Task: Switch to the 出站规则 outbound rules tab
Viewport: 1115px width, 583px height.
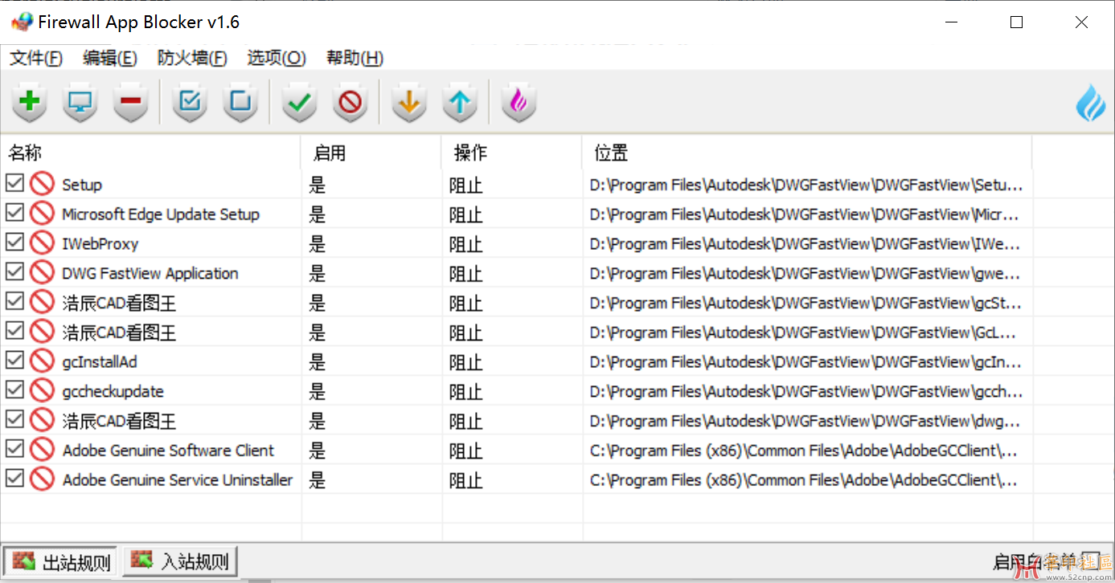Action: pos(61,561)
